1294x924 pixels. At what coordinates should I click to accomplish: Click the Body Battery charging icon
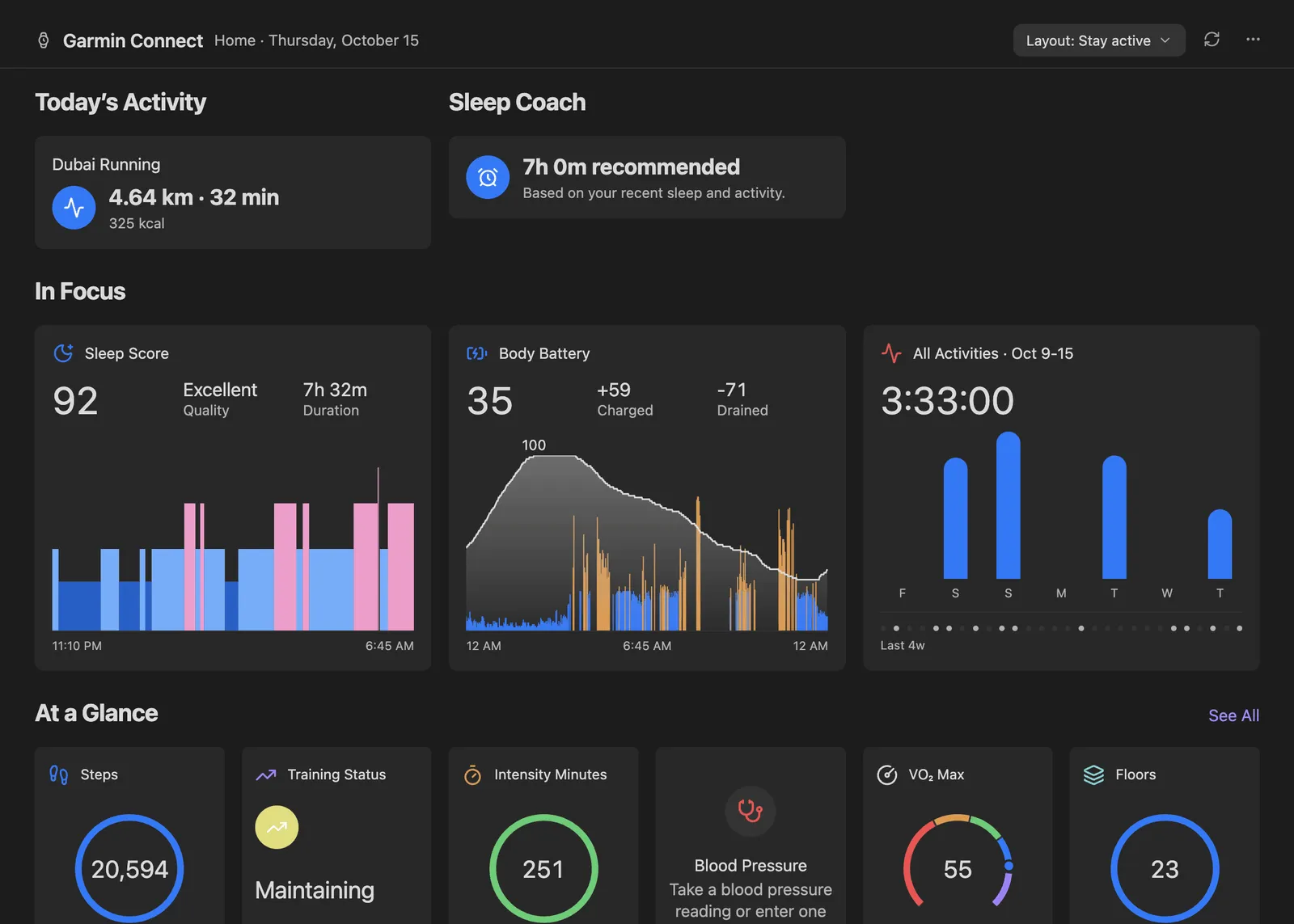point(477,353)
